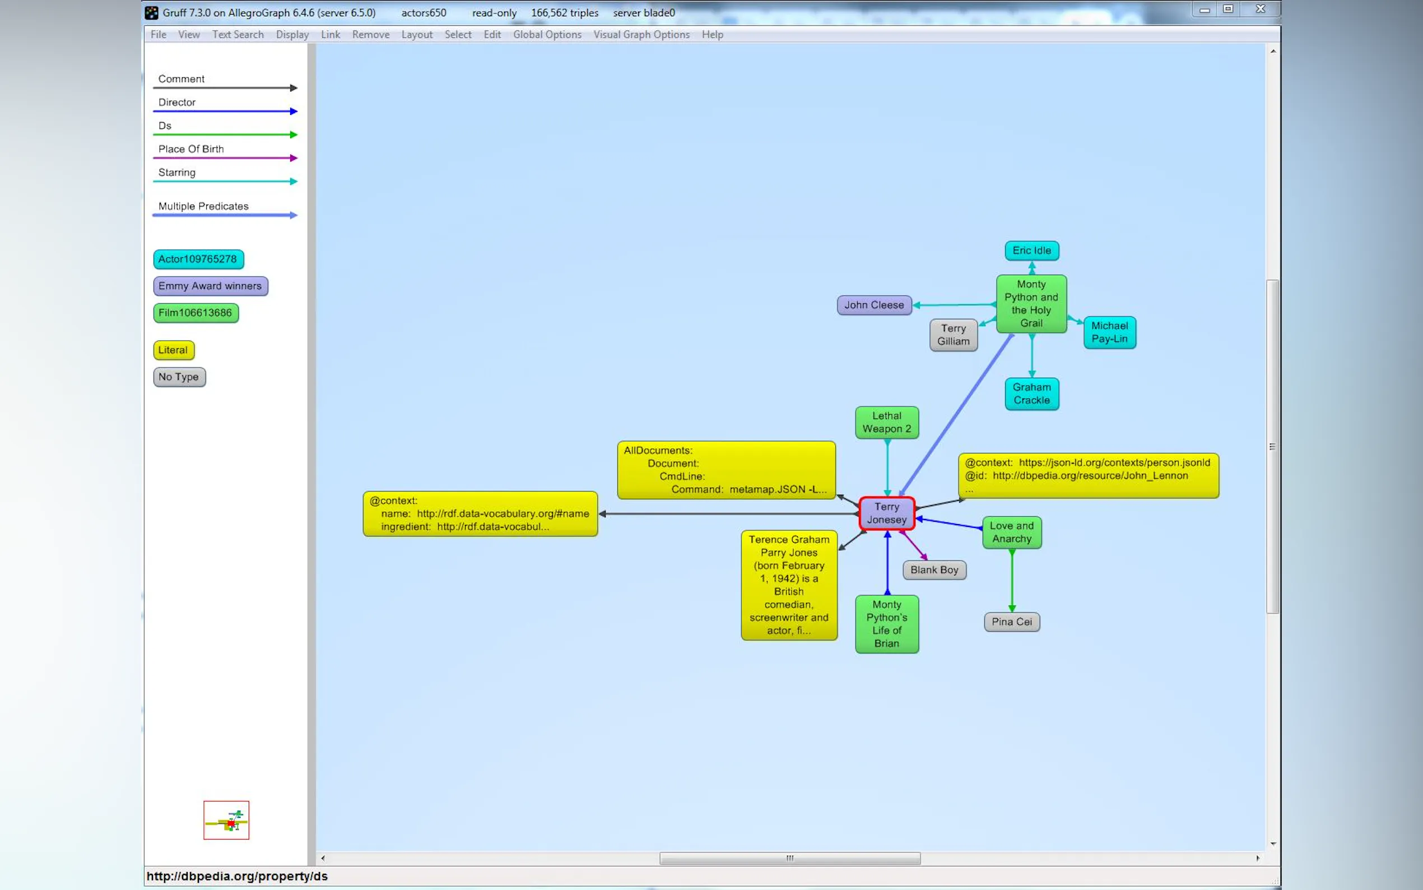
Task: Click the John Cleese node
Action: pos(873,305)
